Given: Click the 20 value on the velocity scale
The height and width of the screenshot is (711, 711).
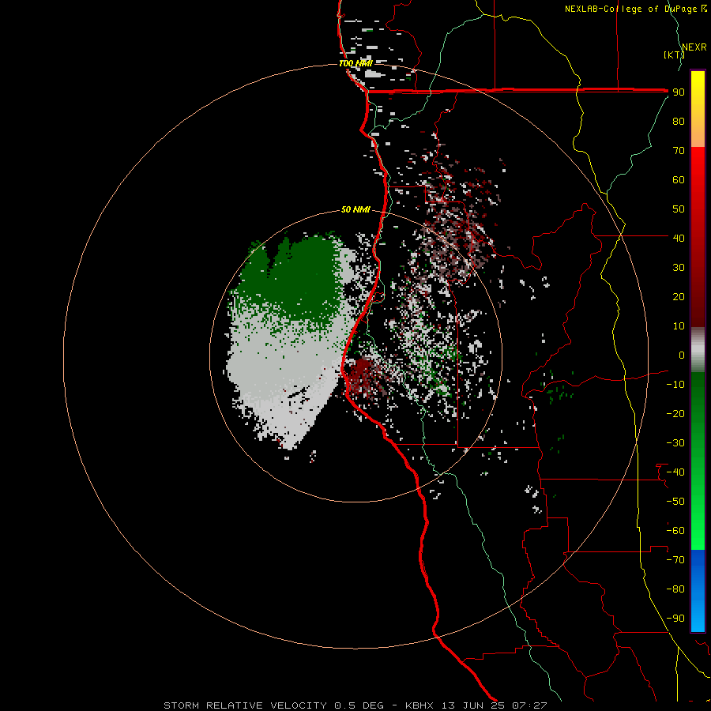Looking at the screenshot, I should (x=679, y=296).
